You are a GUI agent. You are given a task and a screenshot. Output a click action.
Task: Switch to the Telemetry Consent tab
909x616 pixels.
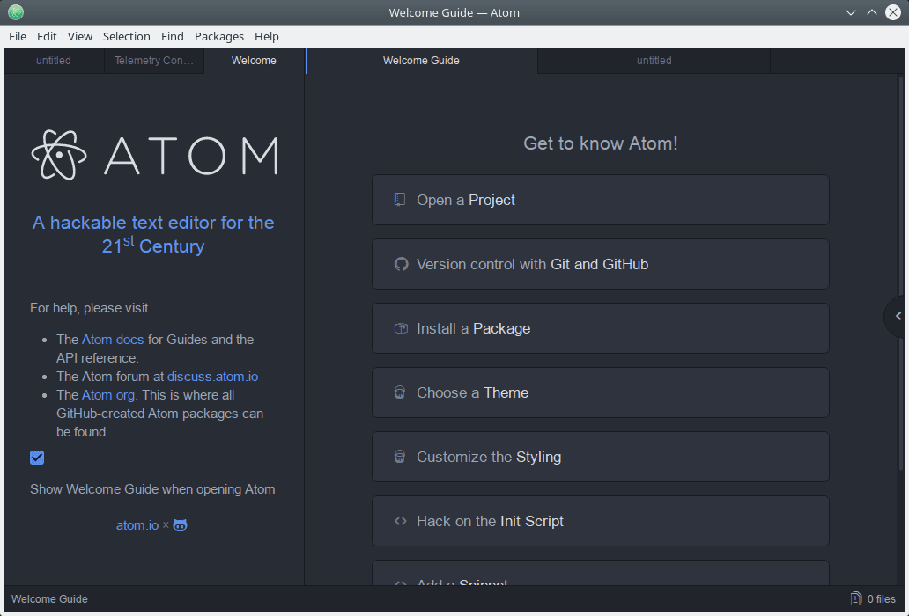[153, 61]
